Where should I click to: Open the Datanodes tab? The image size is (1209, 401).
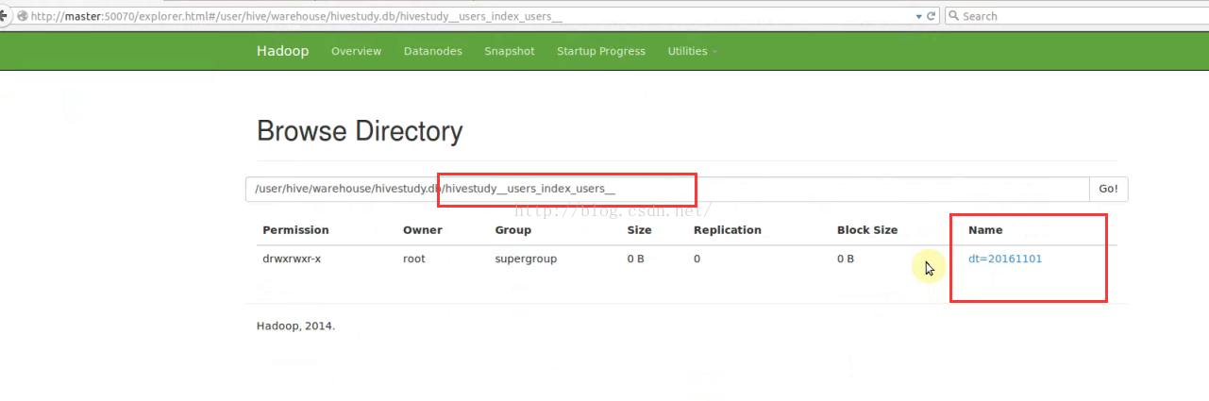click(x=432, y=51)
